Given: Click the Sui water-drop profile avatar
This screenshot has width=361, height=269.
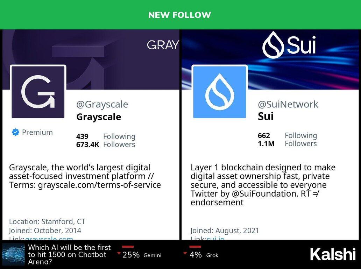Looking at the screenshot, I should (220, 92).
